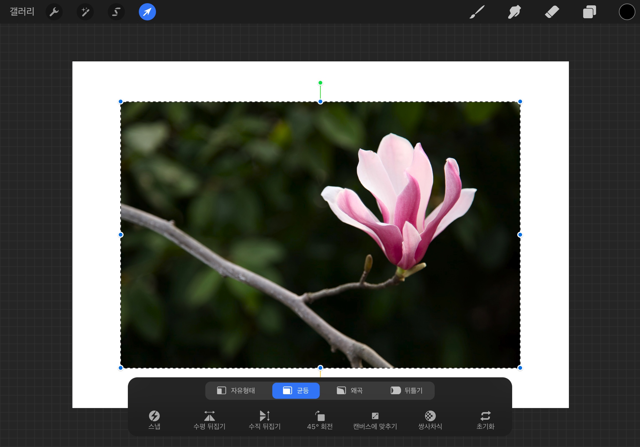The height and width of the screenshot is (447, 640).
Task: Select the 균등 uniform mode tab
Action: (x=296, y=390)
